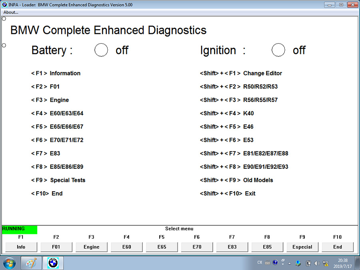Click the "Select menu" status text
Screen dimensions: 360x270
pyautogui.click(x=179, y=229)
